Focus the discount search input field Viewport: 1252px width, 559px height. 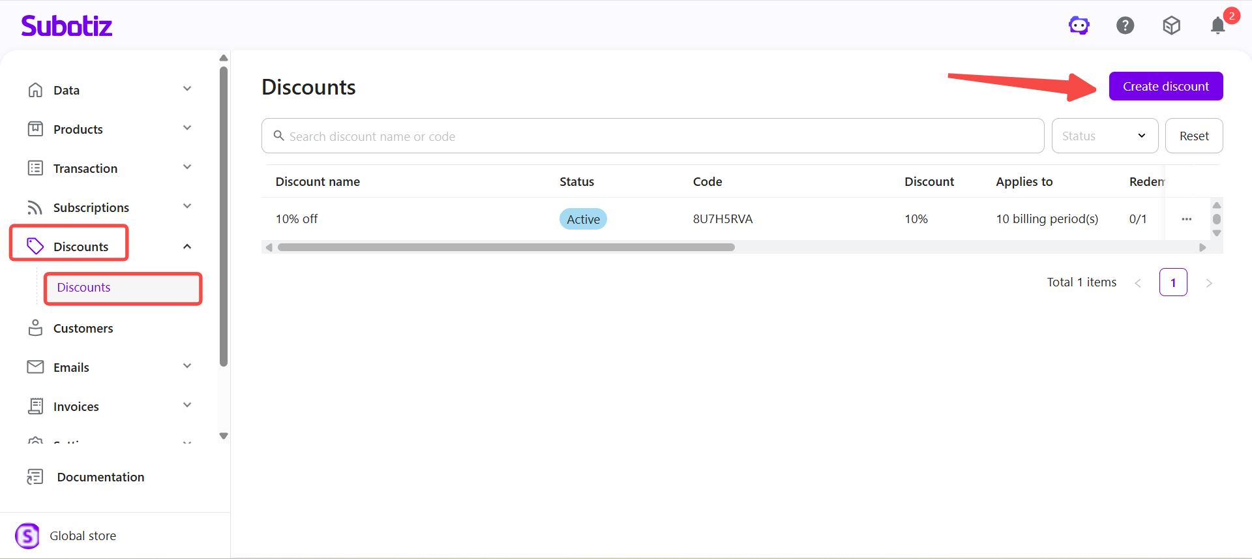652,136
